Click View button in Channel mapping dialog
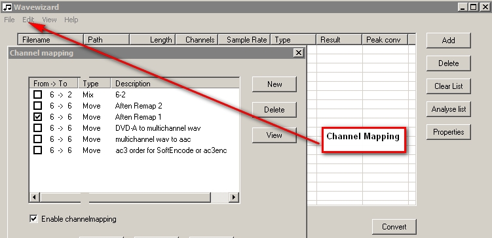 [x=274, y=135]
